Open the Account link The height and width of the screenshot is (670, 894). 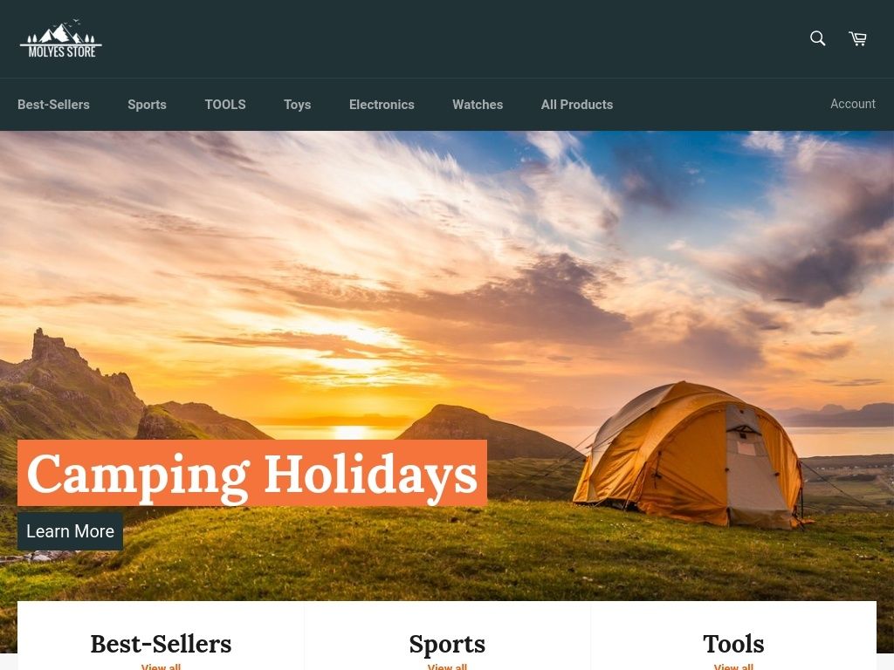point(852,104)
